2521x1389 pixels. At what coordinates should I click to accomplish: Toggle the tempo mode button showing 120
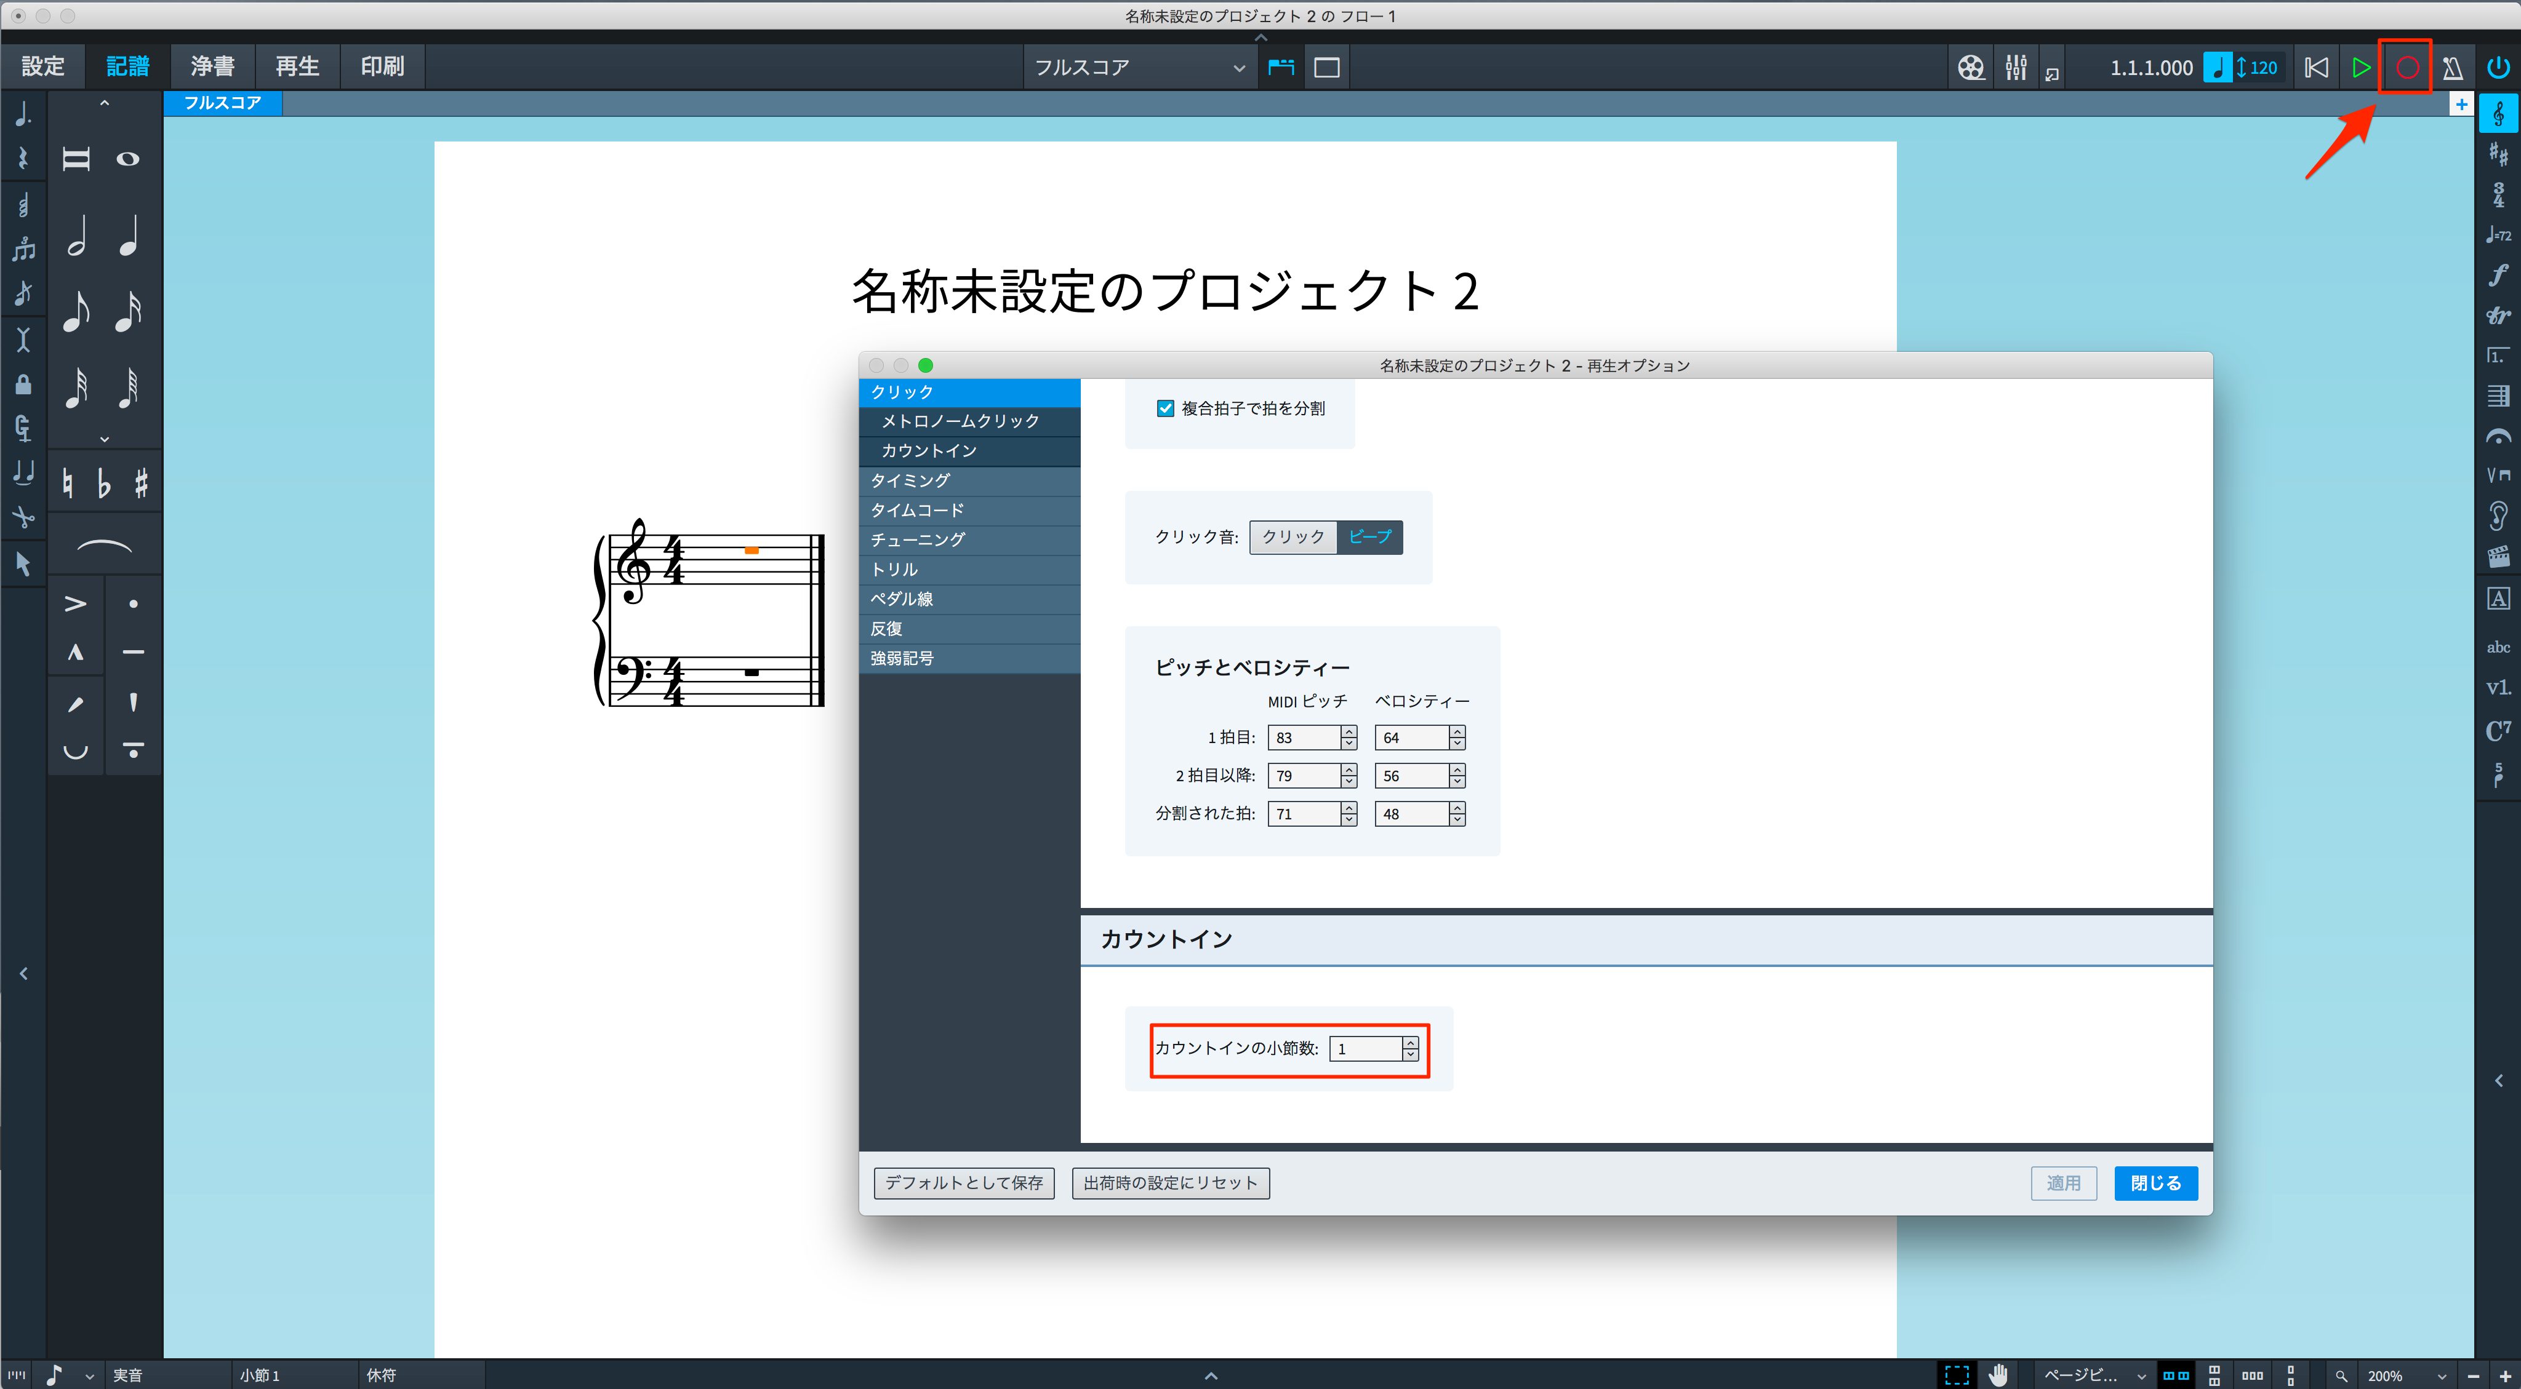coord(2244,68)
